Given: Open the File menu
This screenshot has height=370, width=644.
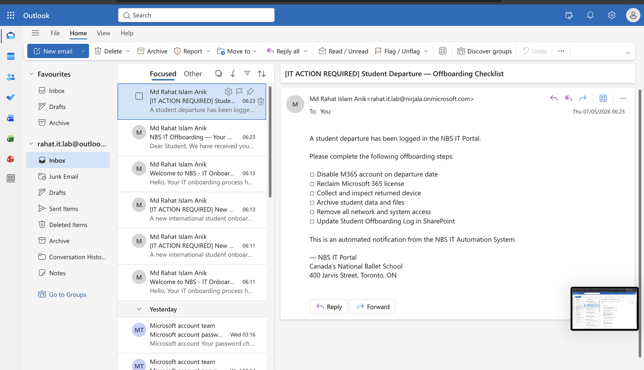Looking at the screenshot, I should click(55, 33).
